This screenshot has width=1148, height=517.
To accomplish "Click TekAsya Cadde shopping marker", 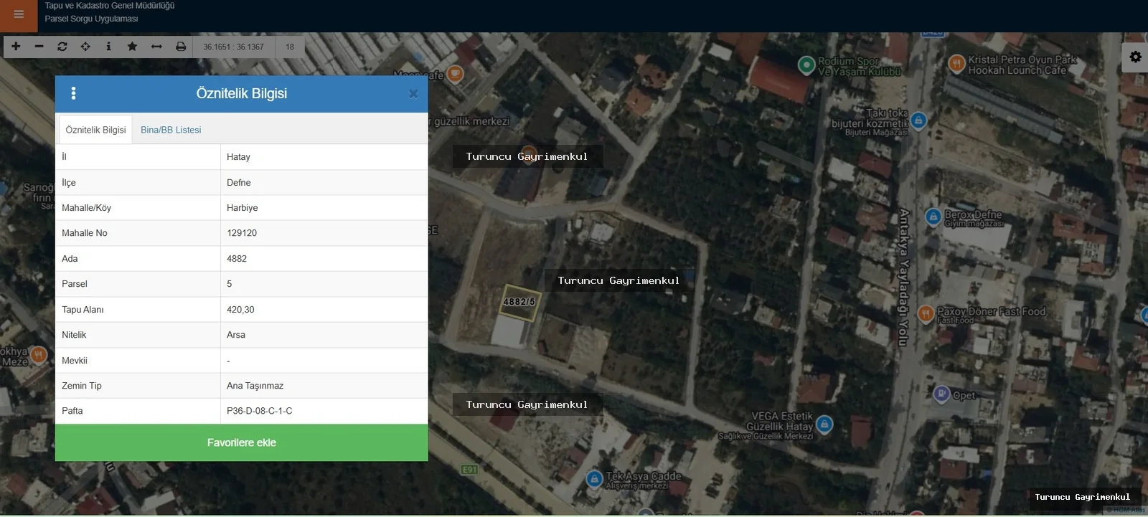I will click(x=594, y=479).
